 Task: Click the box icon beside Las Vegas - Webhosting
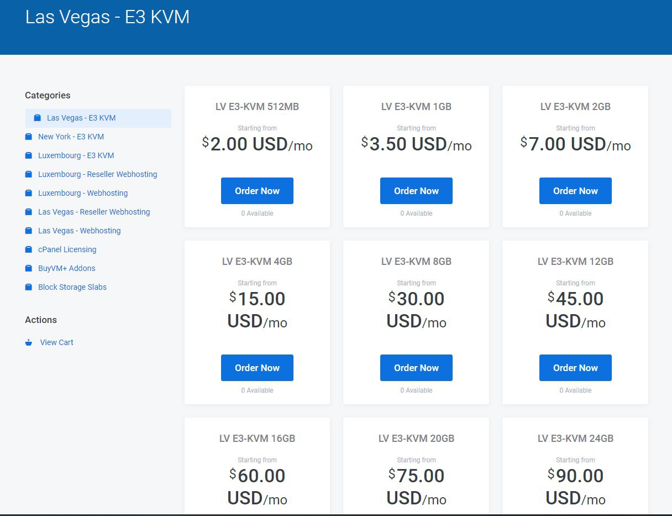tap(29, 231)
